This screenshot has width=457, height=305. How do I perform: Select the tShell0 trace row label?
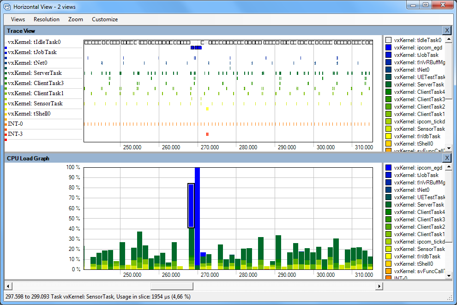pos(29,114)
